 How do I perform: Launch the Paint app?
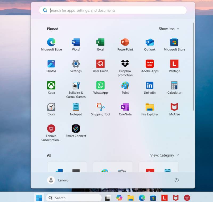pyautogui.click(x=125, y=88)
